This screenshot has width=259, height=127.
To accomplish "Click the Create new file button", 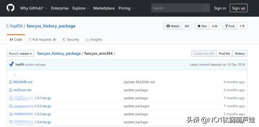I will pos(204,53).
